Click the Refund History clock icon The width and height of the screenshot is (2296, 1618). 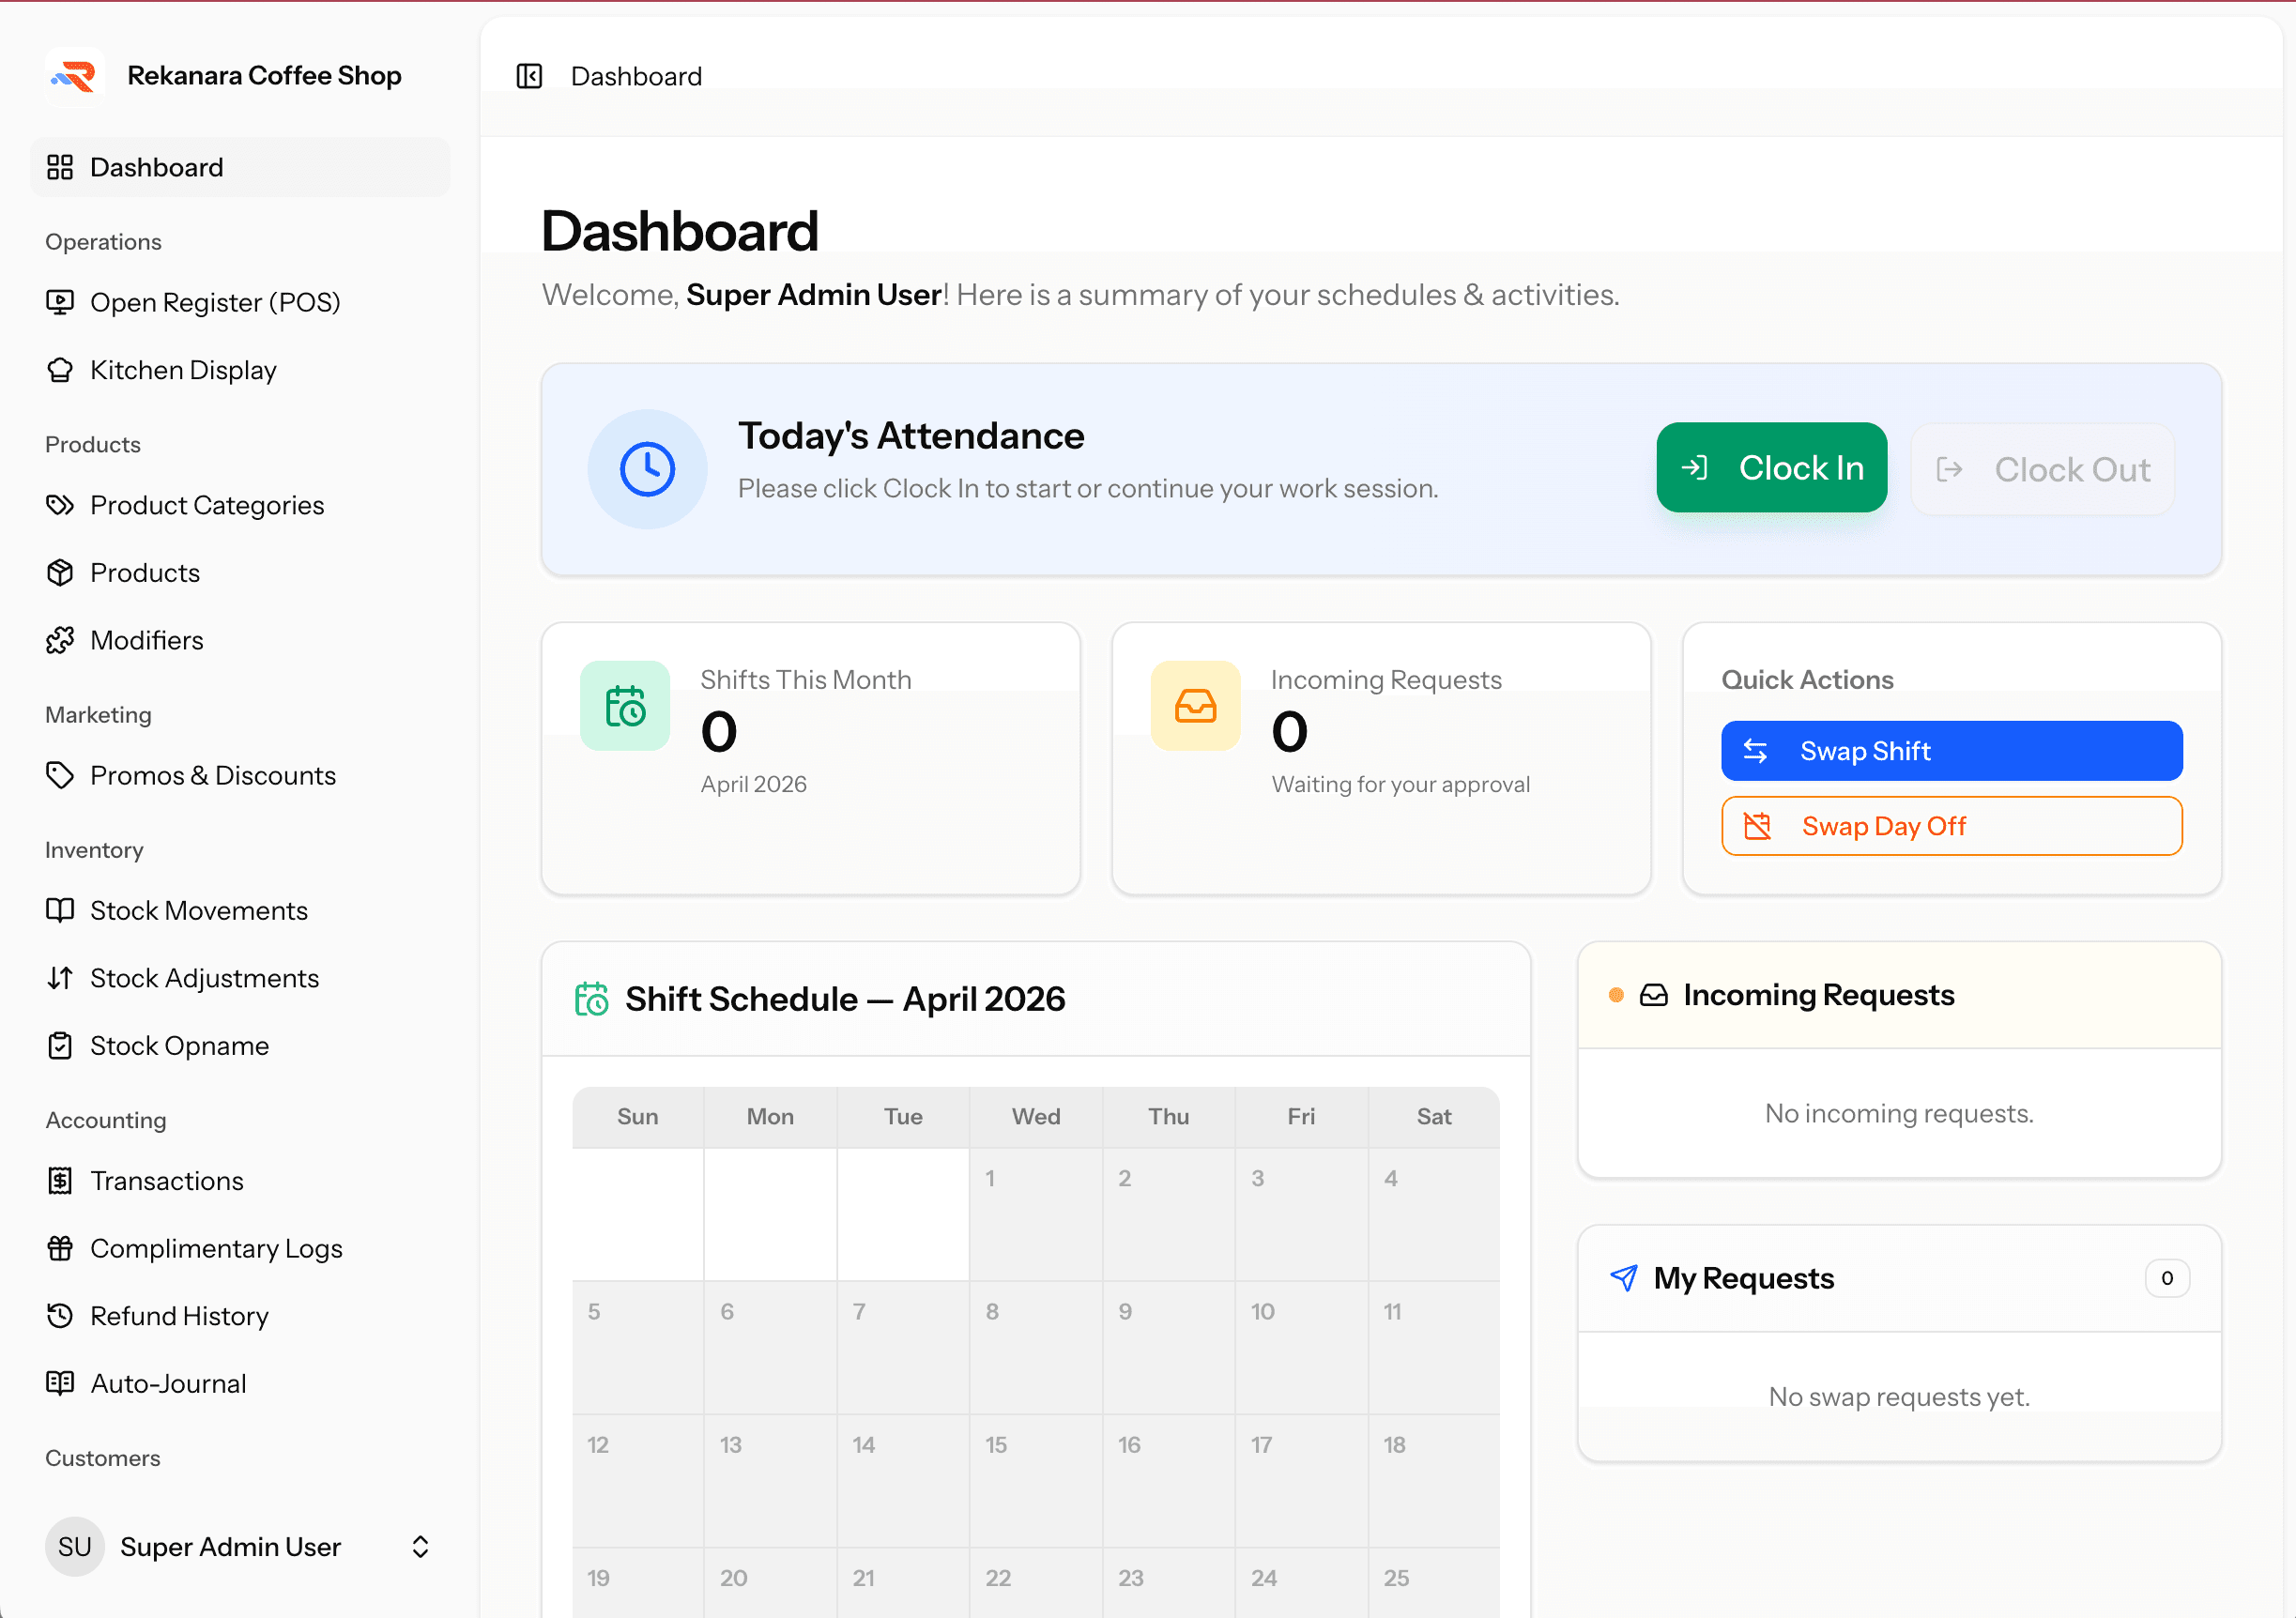click(x=60, y=1316)
